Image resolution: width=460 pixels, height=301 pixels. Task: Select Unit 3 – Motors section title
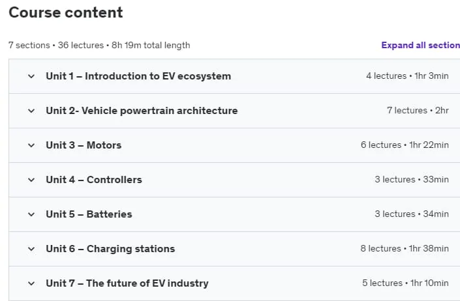pyautogui.click(x=84, y=145)
